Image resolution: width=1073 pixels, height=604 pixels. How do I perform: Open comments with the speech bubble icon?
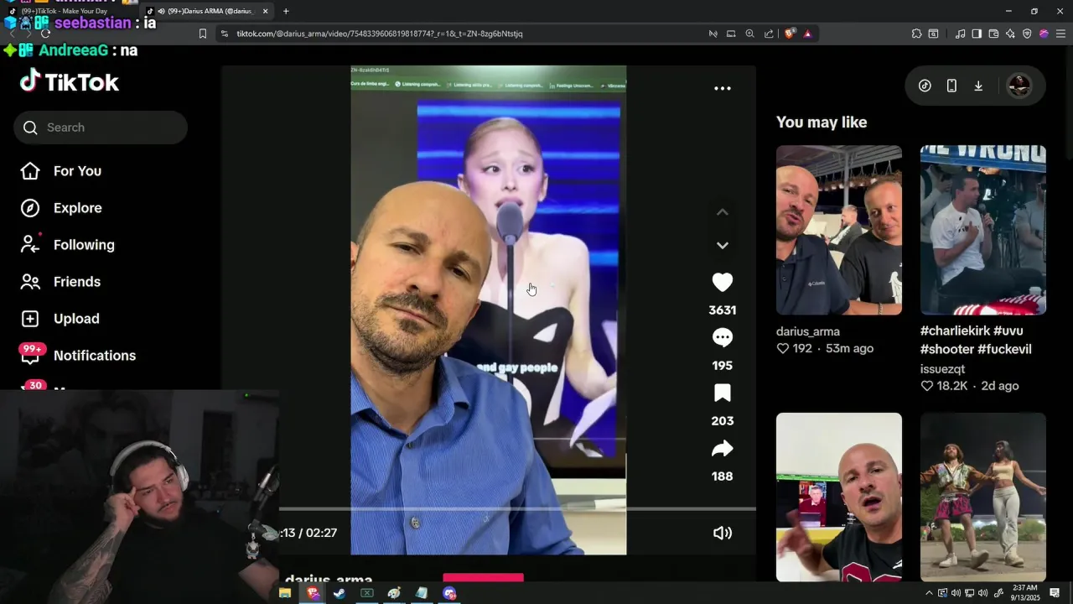722,338
